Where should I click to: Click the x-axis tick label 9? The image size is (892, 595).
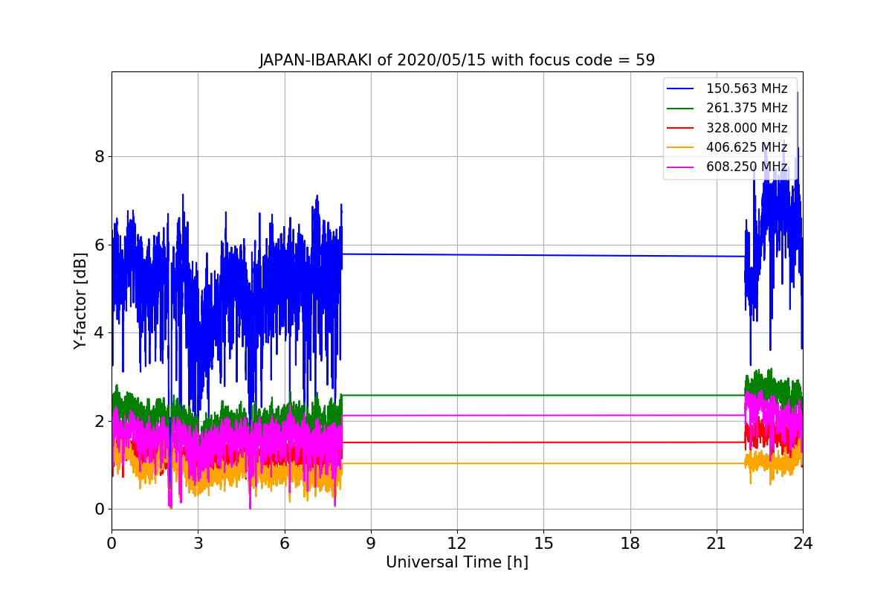[371, 543]
